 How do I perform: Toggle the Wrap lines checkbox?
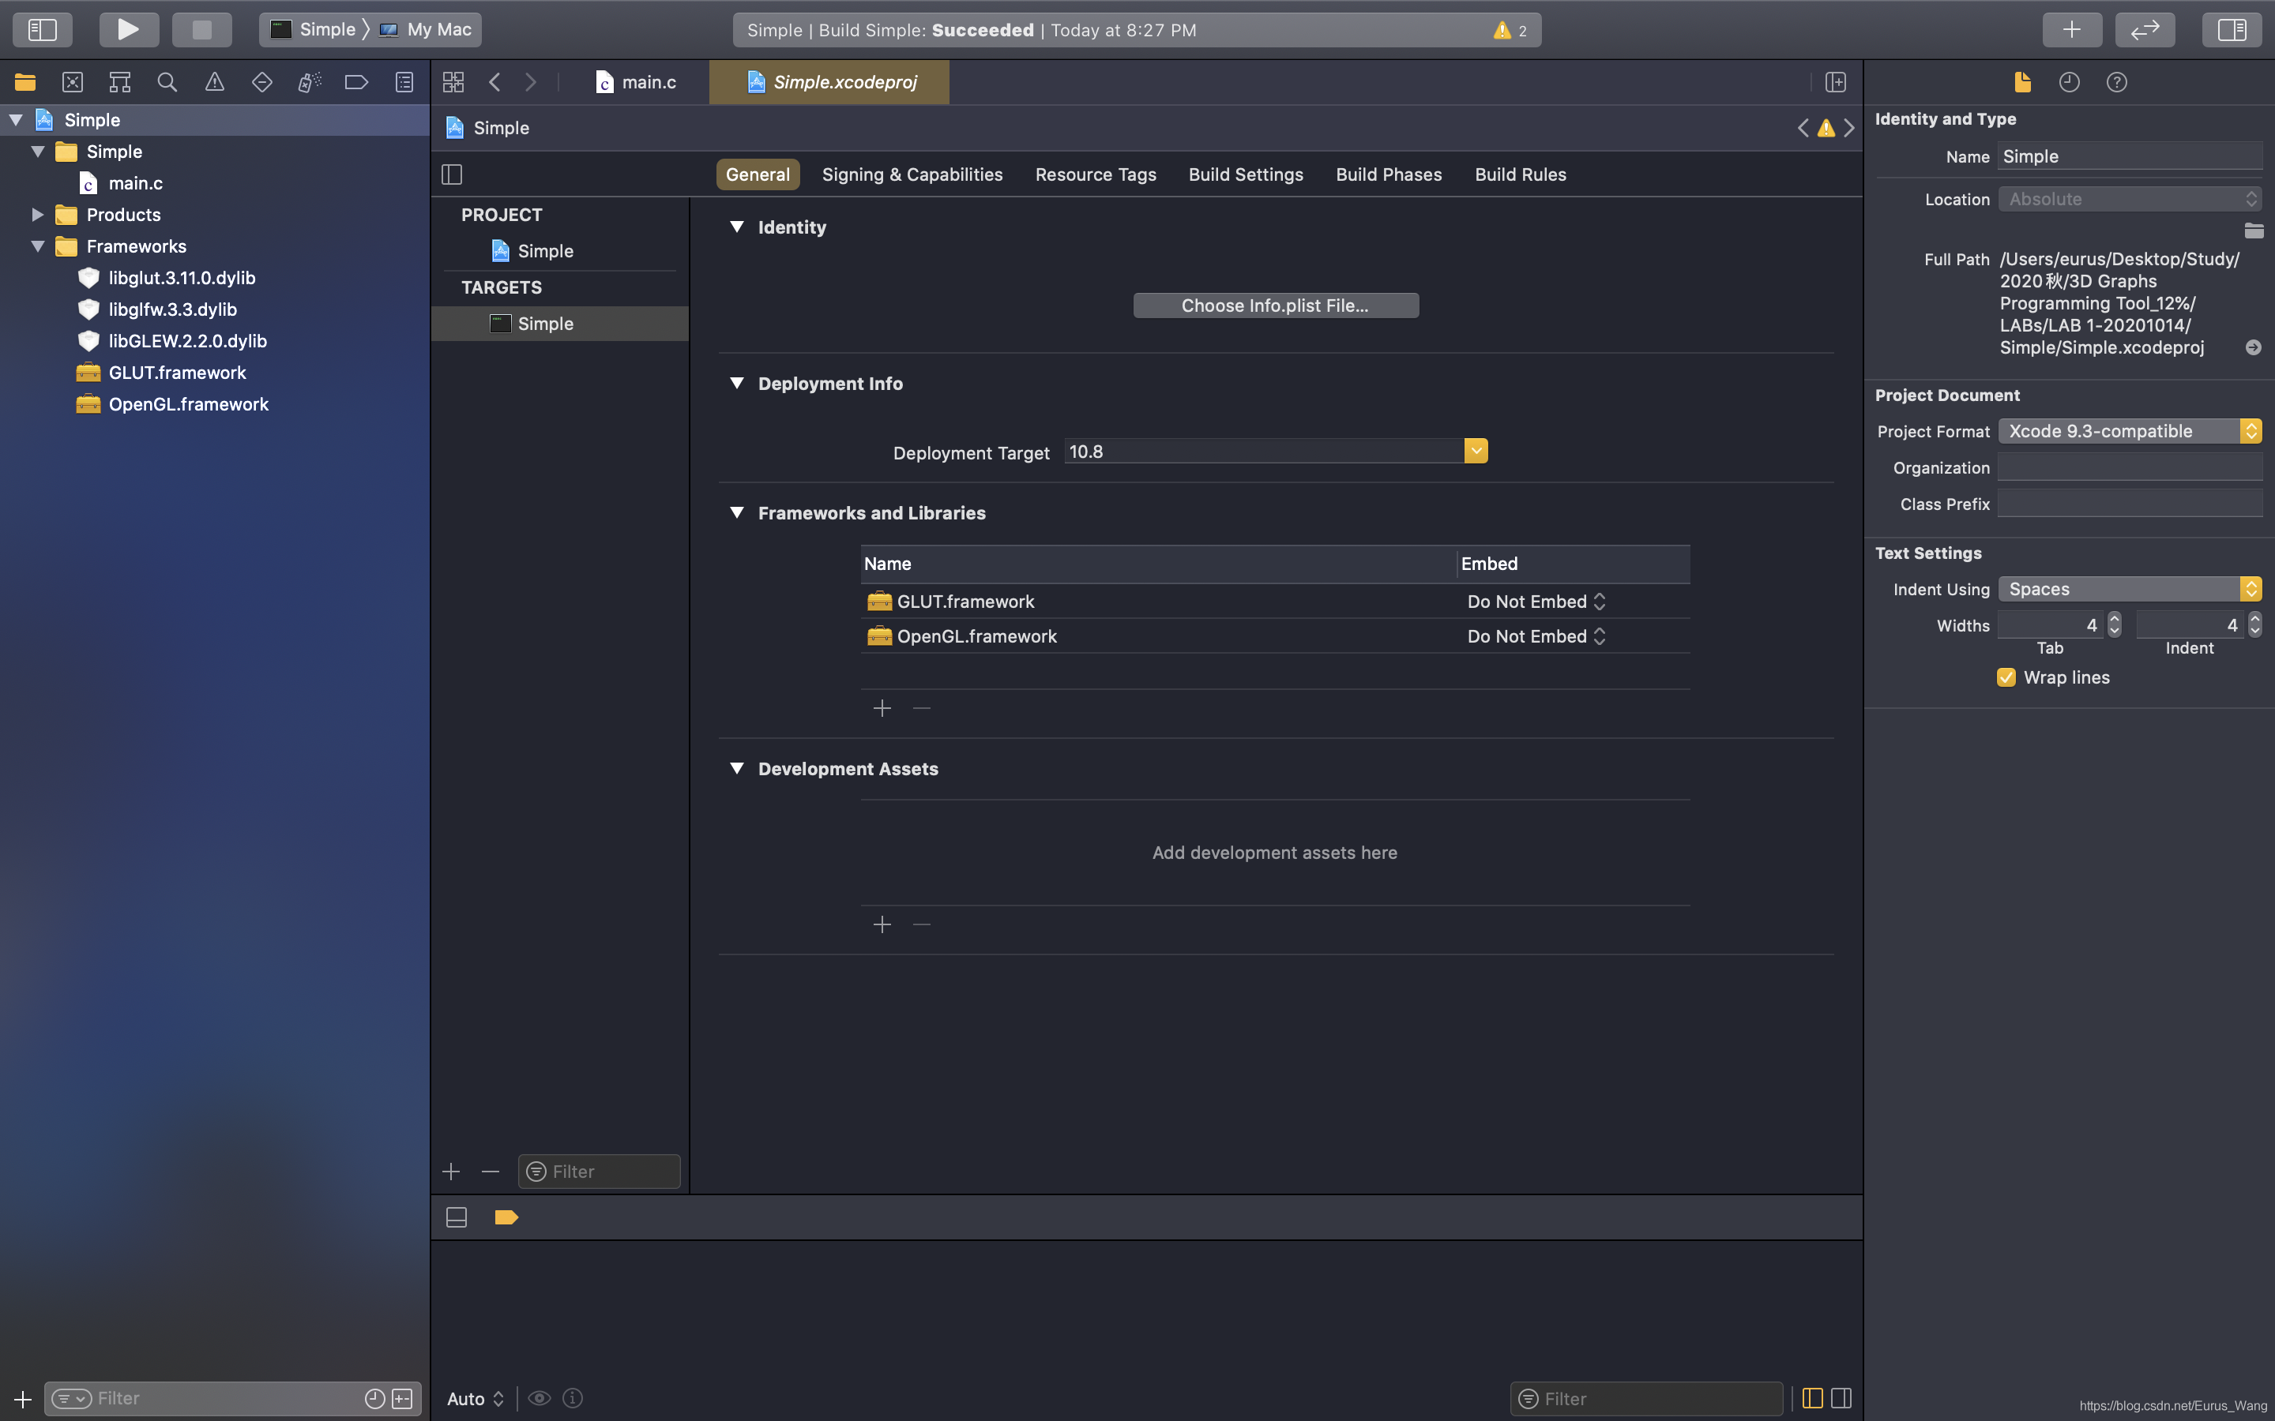(2006, 677)
